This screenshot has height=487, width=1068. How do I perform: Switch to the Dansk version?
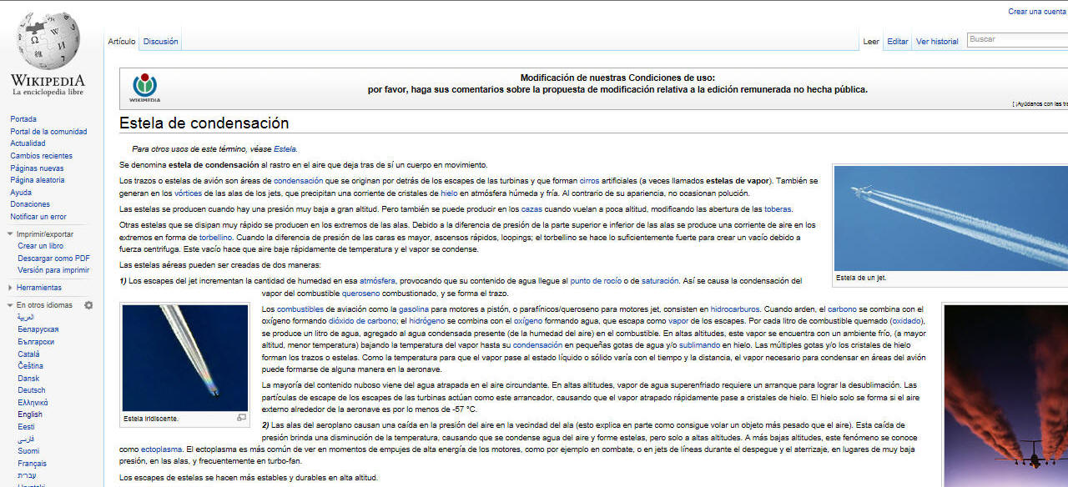tap(28, 378)
